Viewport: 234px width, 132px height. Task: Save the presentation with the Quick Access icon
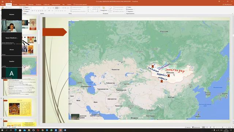(3, 1)
